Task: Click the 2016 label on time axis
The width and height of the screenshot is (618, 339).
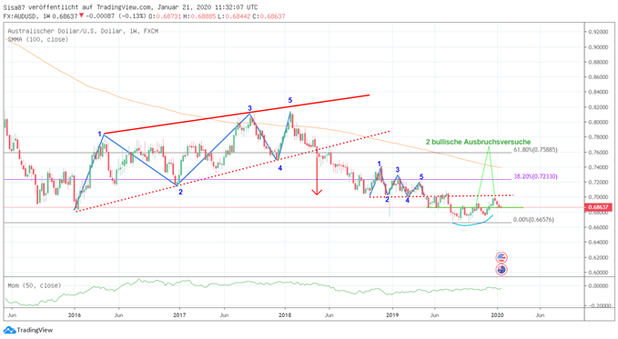Action: pyautogui.click(x=74, y=315)
